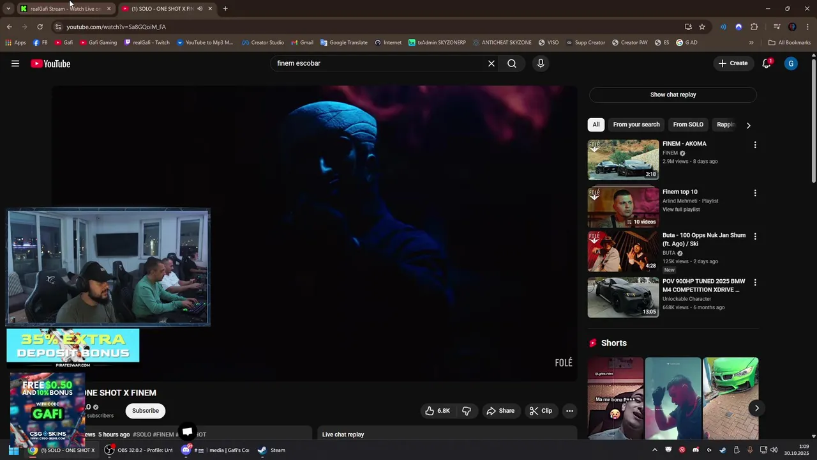Bookmark this page with the star
This screenshot has height=460, width=817.
point(702,27)
